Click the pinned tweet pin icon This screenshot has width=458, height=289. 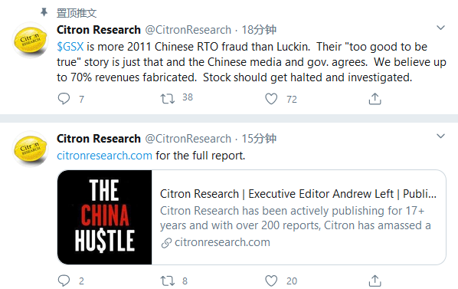[44, 12]
